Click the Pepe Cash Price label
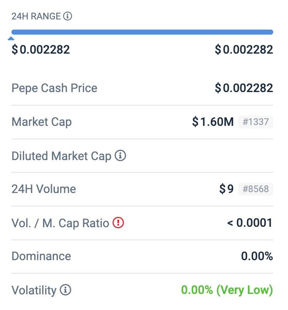This screenshot has height=310, width=288. [54, 88]
